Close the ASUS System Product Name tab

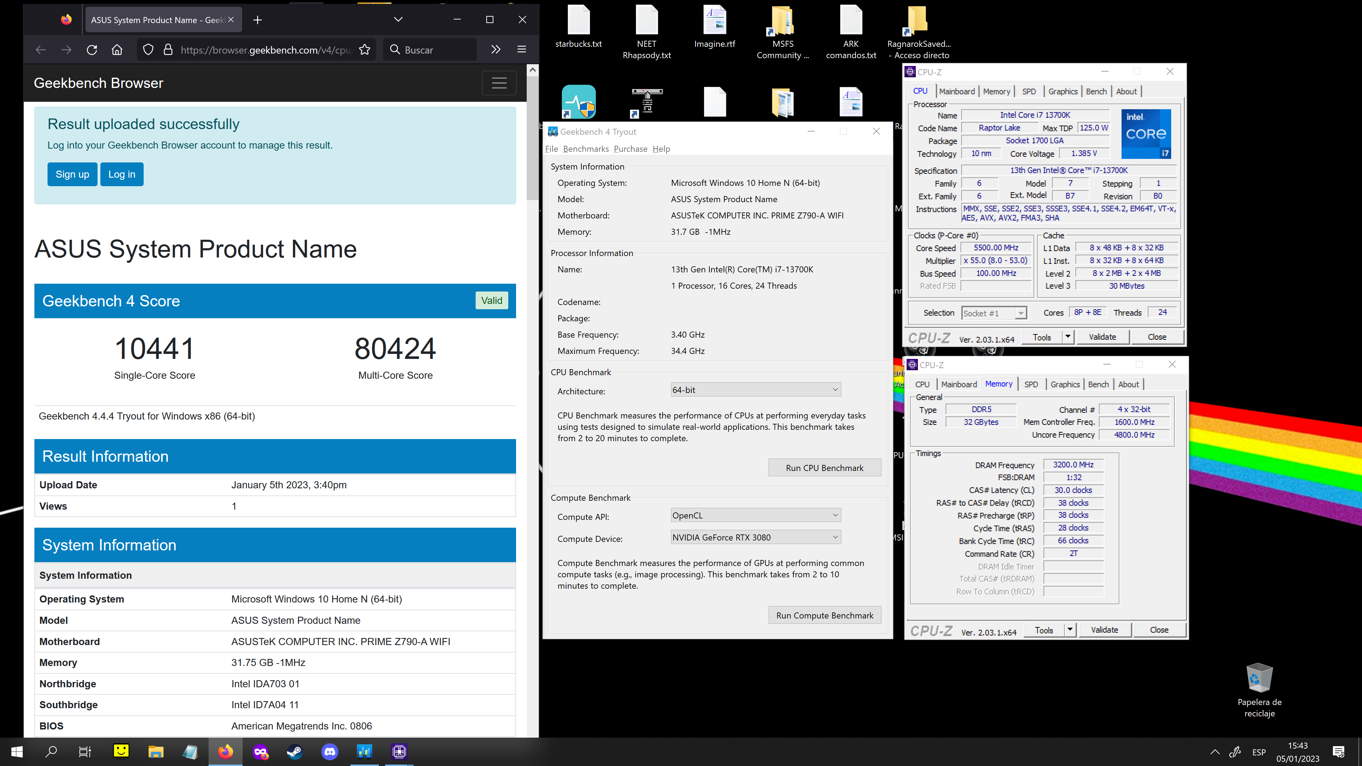pos(231,20)
